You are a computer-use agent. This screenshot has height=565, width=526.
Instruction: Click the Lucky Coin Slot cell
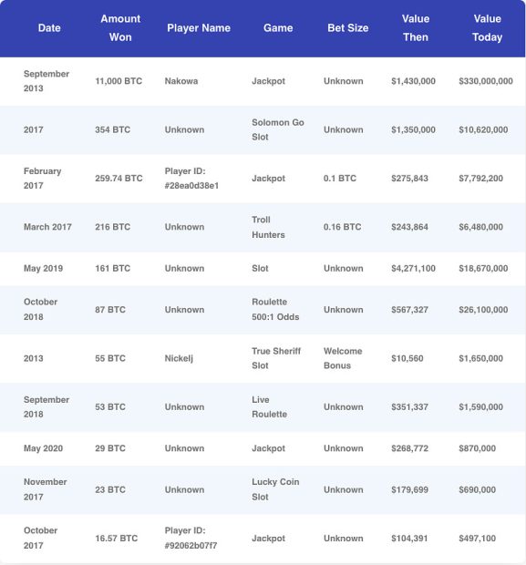(275, 489)
